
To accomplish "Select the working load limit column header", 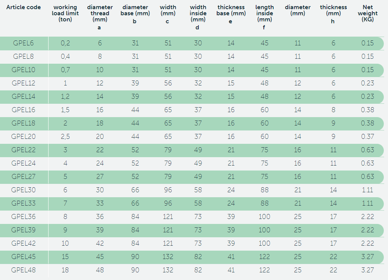I will pos(65,13).
